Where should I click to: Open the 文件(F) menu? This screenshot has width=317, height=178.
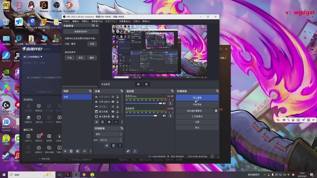[66, 21]
